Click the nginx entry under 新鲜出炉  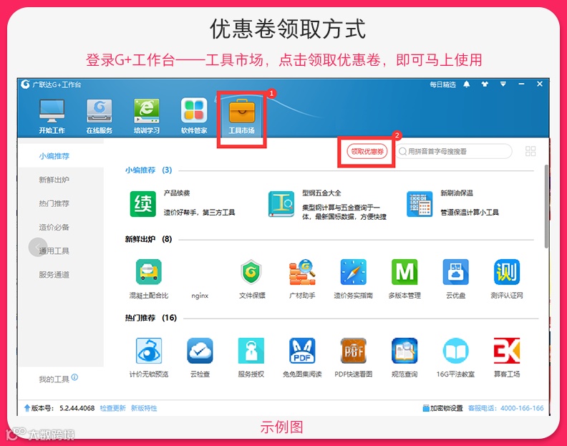click(x=200, y=296)
